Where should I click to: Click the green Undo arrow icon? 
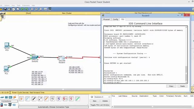(22, 9)
